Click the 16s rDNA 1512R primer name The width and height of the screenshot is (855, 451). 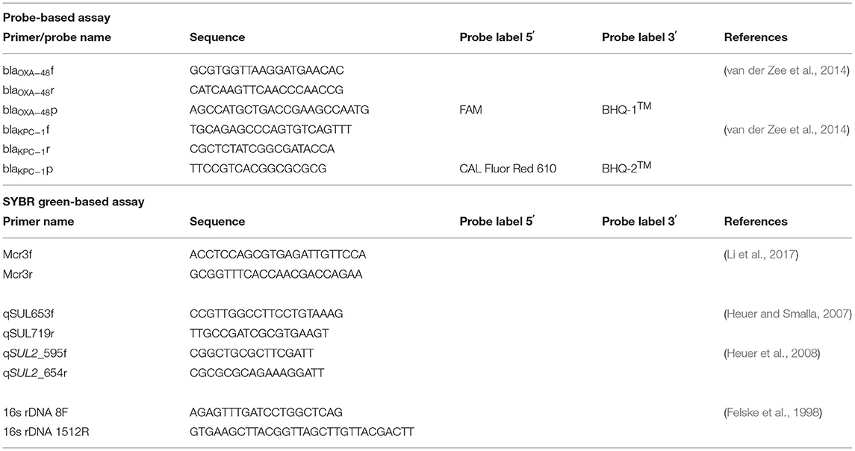(x=46, y=432)
